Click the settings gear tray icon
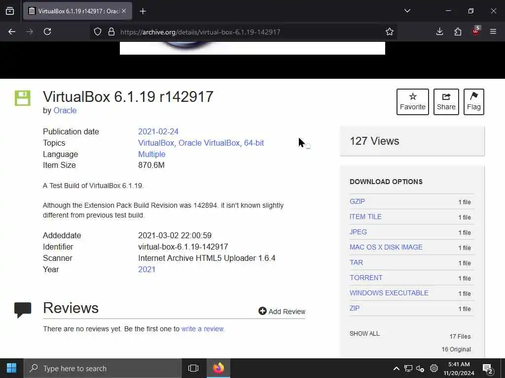Image resolution: width=505 pixels, height=378 pixels. pos(434,368)
